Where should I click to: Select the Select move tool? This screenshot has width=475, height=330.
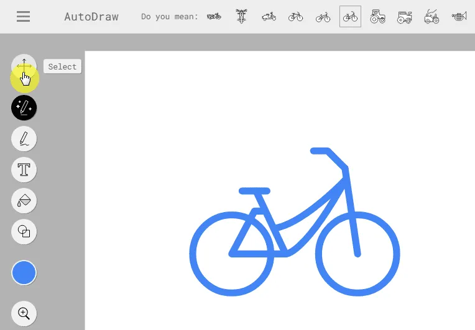24,66
